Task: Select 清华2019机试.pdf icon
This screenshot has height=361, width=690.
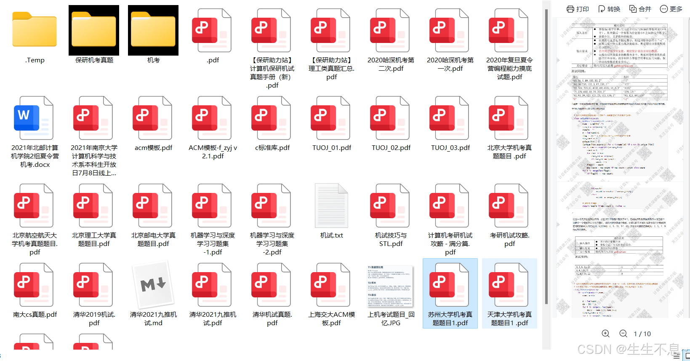Action: pos(94,285)
